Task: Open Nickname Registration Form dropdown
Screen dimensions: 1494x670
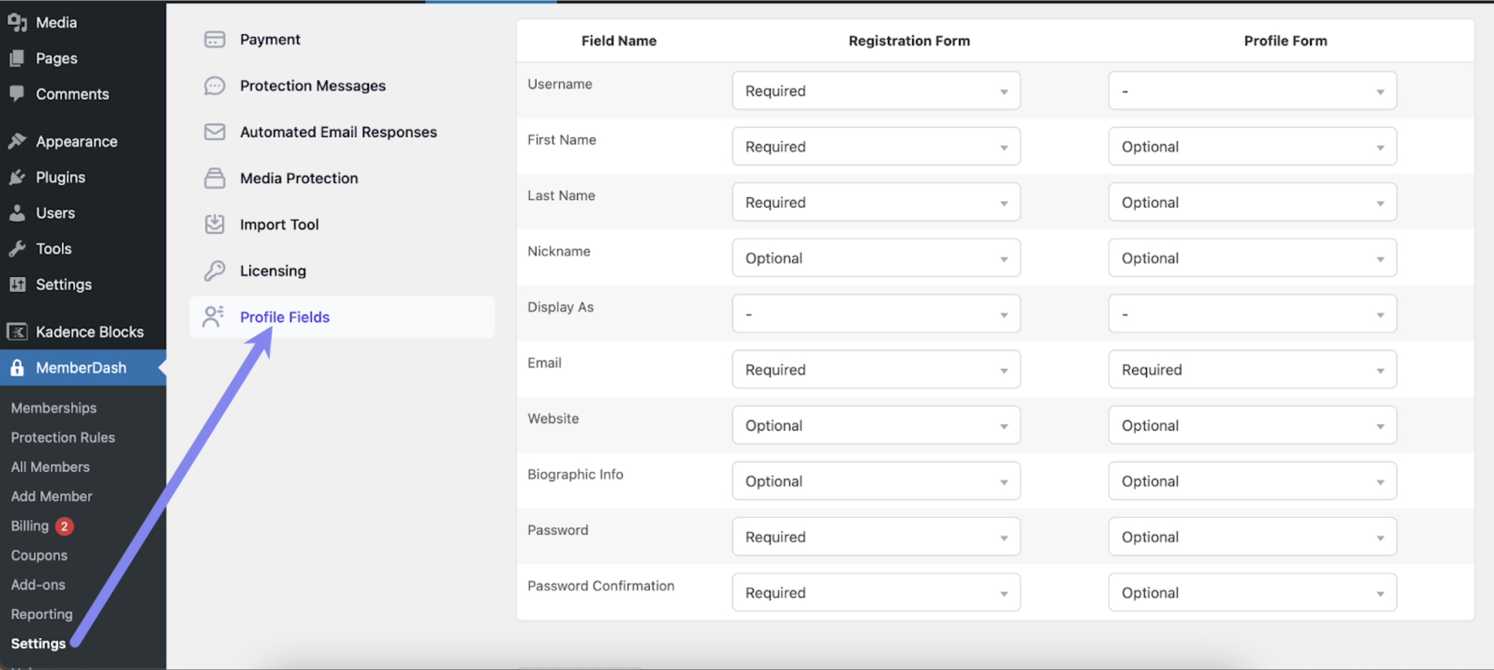Action: pos(876,258)
